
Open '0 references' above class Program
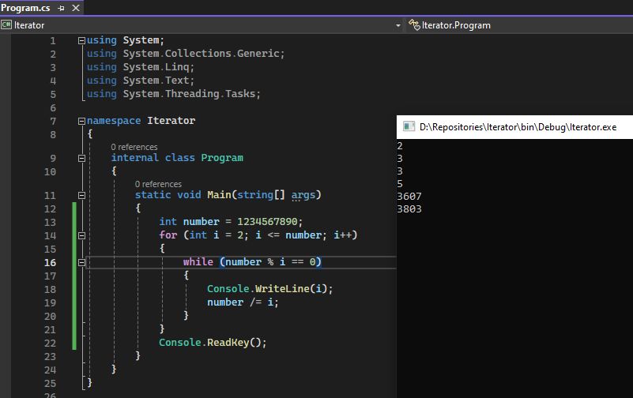click(134, 147)
